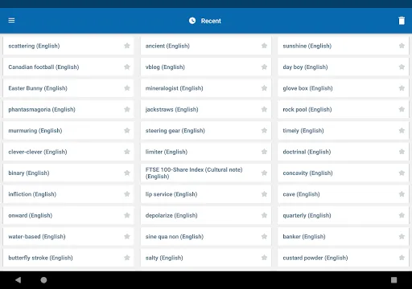View glove box (English) definition
Image resolution: width=412 pixels, height=289 pixels.
click(343, 88)
